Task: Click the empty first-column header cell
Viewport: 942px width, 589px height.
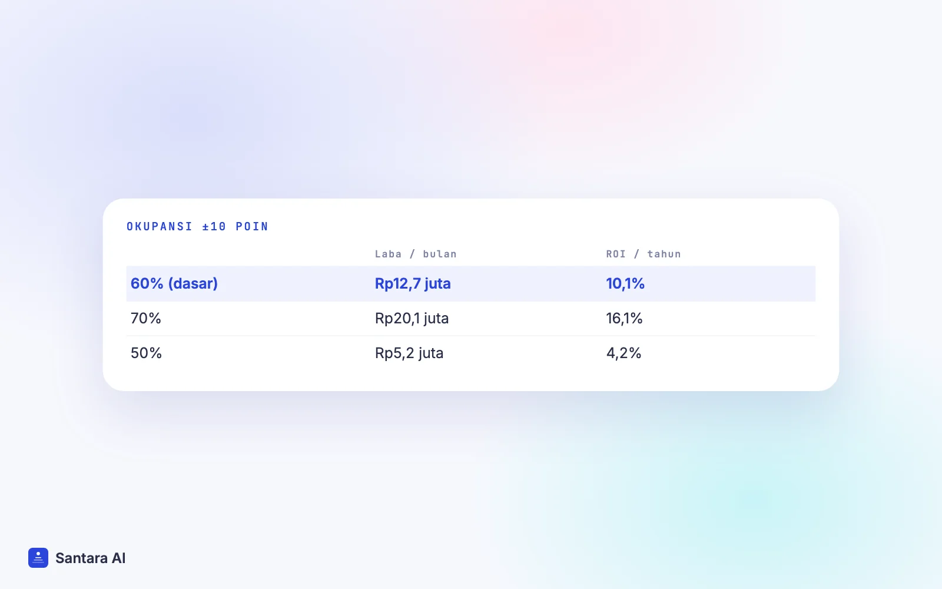Action: [248, 254]
